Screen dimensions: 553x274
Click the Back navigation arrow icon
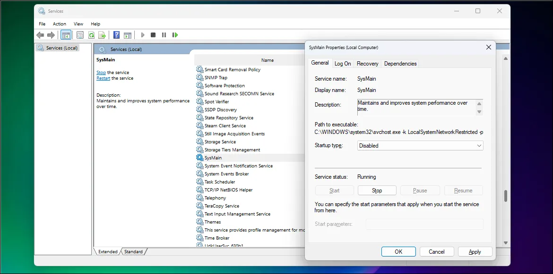[40, 34]
